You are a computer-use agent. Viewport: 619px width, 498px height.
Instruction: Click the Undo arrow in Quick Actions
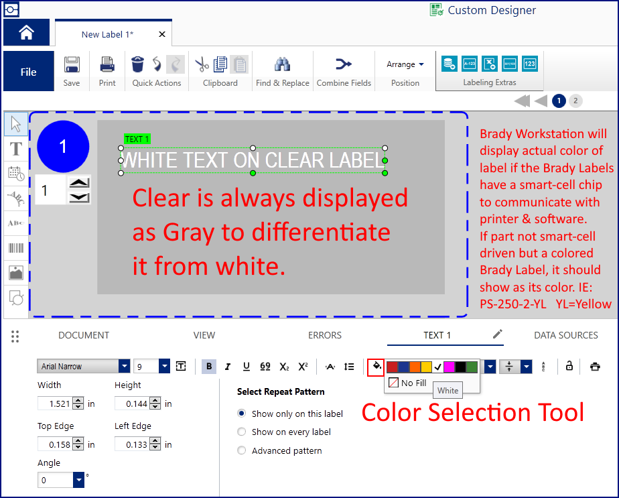click(157, 64)
